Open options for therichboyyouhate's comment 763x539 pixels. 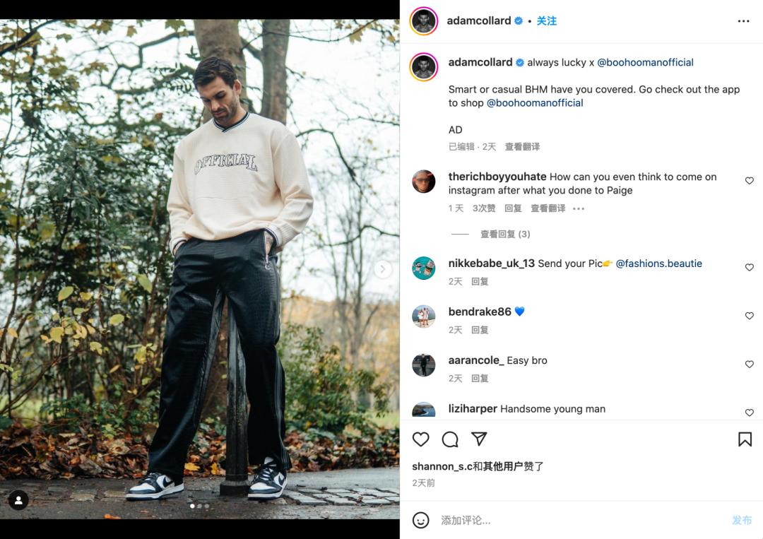coord(579,208)
